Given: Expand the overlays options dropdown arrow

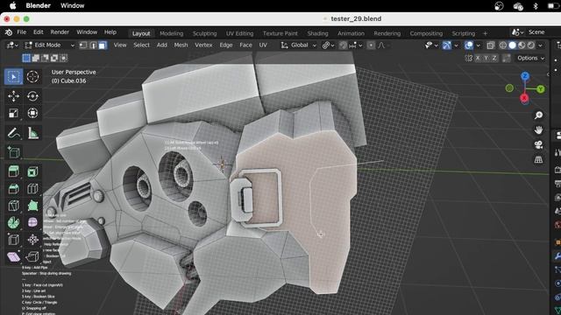Looking at the screenshot, I should pyautogui.click(x=478, y=45).
